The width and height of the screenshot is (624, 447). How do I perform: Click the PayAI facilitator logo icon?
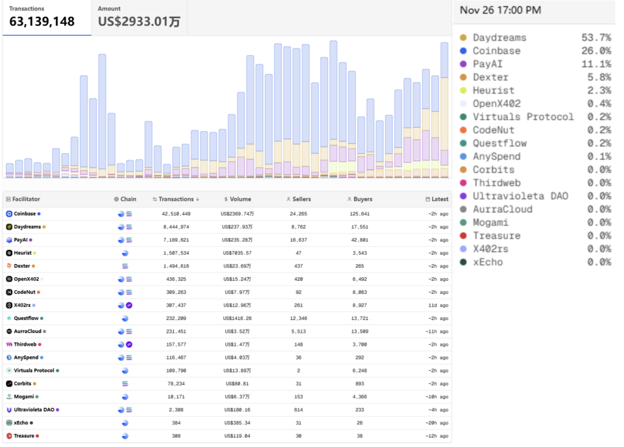coord(9,240)
